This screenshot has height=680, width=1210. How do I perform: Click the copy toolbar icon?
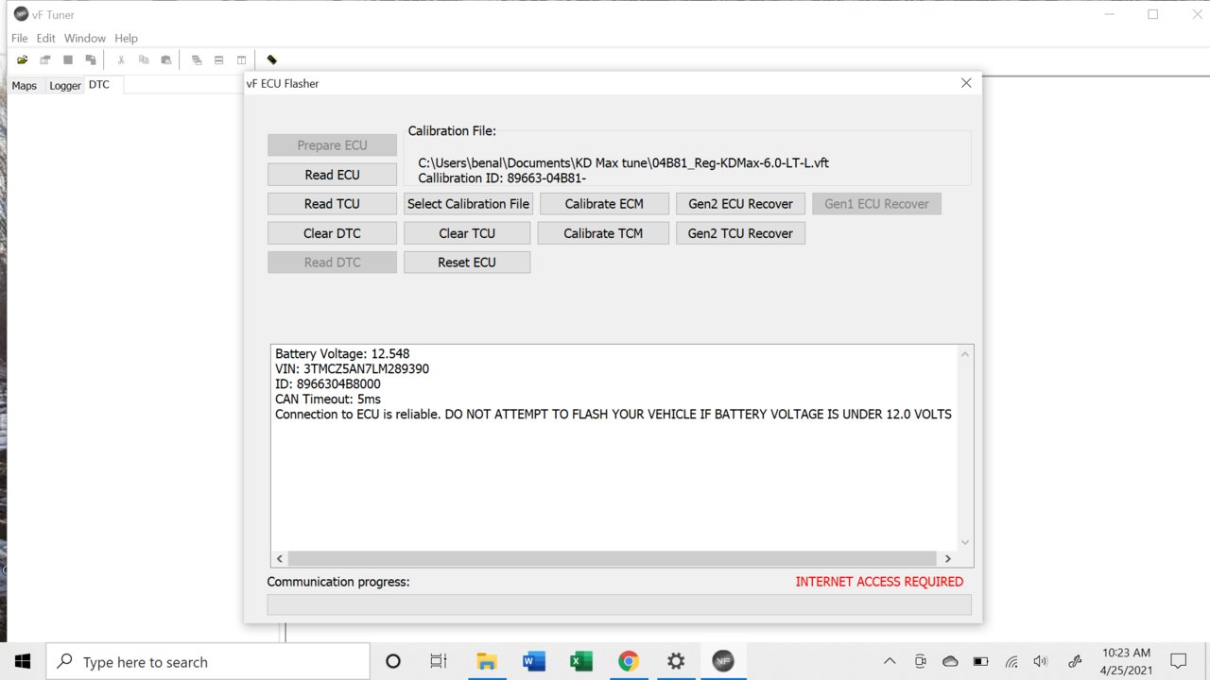[144, 59]
